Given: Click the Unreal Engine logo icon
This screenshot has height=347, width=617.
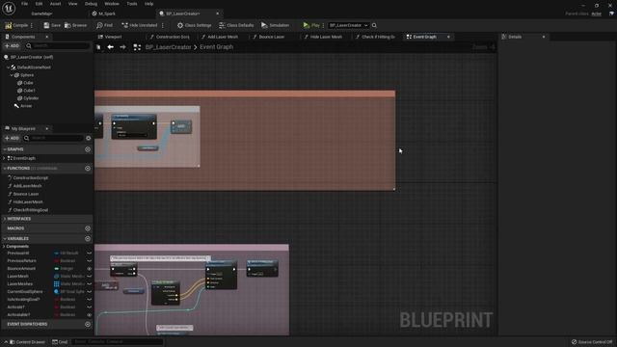Looking at the screenshot, I should (9, 9).
